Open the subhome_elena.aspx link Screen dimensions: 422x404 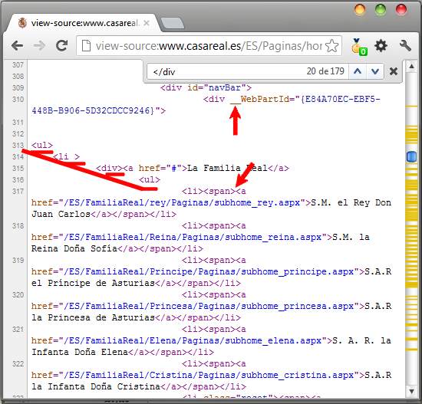coord(193,340)
